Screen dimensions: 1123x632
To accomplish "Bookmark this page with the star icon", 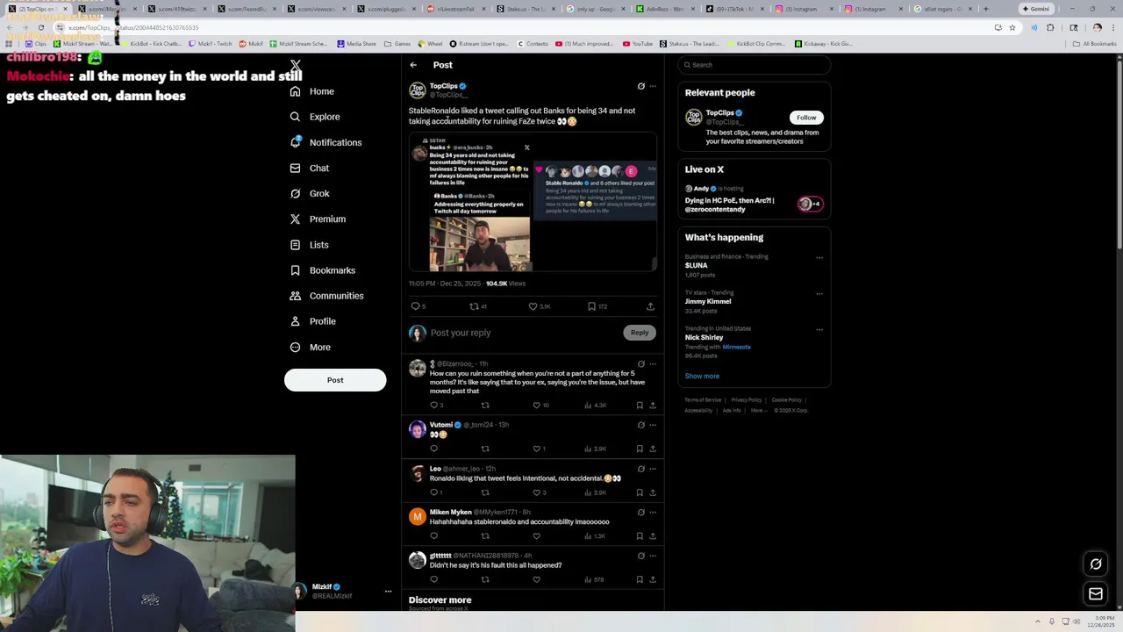I will (x=1012, y=27).
